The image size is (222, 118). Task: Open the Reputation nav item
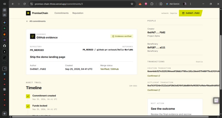pyautogui.click(x=78, y=13)
